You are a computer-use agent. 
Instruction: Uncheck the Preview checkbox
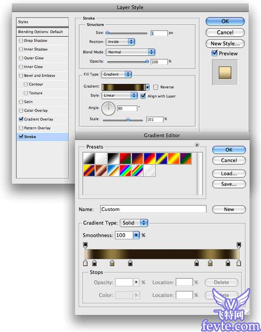point(214,53)
